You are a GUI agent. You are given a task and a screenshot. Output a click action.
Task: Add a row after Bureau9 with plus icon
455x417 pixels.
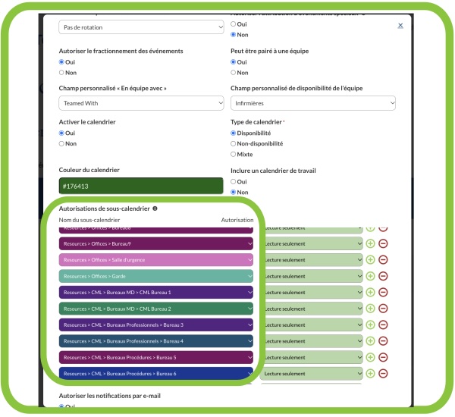370,243
